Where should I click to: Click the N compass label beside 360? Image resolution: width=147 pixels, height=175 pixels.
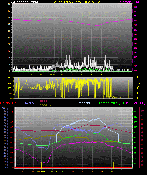[x=138, y=77]
